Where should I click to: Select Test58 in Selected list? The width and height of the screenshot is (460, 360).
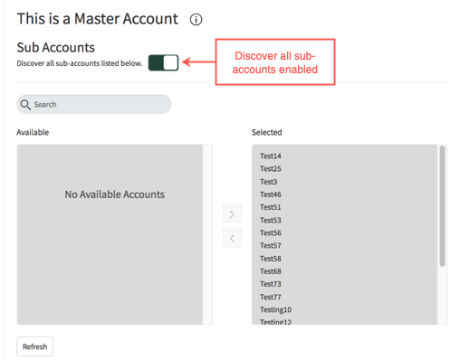point(271,259)
